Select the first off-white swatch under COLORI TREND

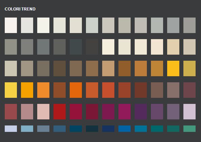[x=11, y=25]
